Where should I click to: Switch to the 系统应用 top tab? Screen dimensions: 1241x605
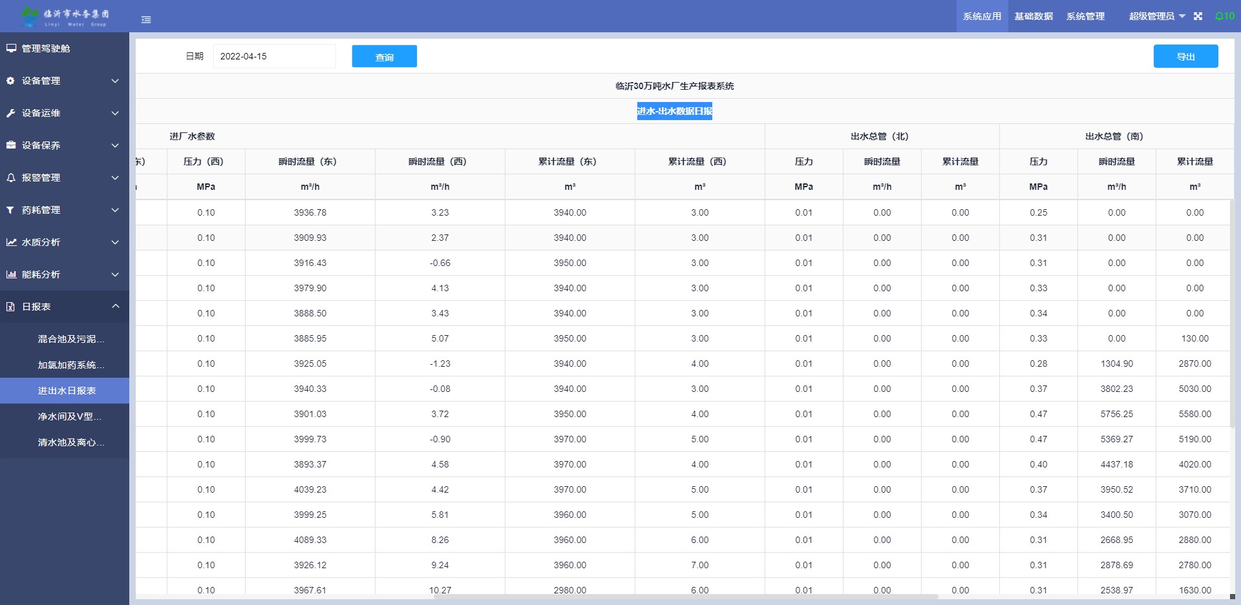click(x=982, y=16)
